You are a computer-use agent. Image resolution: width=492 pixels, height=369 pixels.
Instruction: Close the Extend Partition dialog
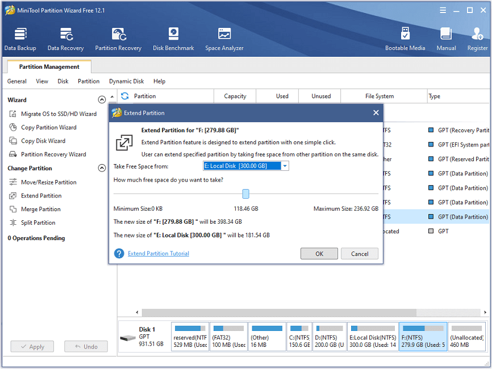[x=376, y=113]
